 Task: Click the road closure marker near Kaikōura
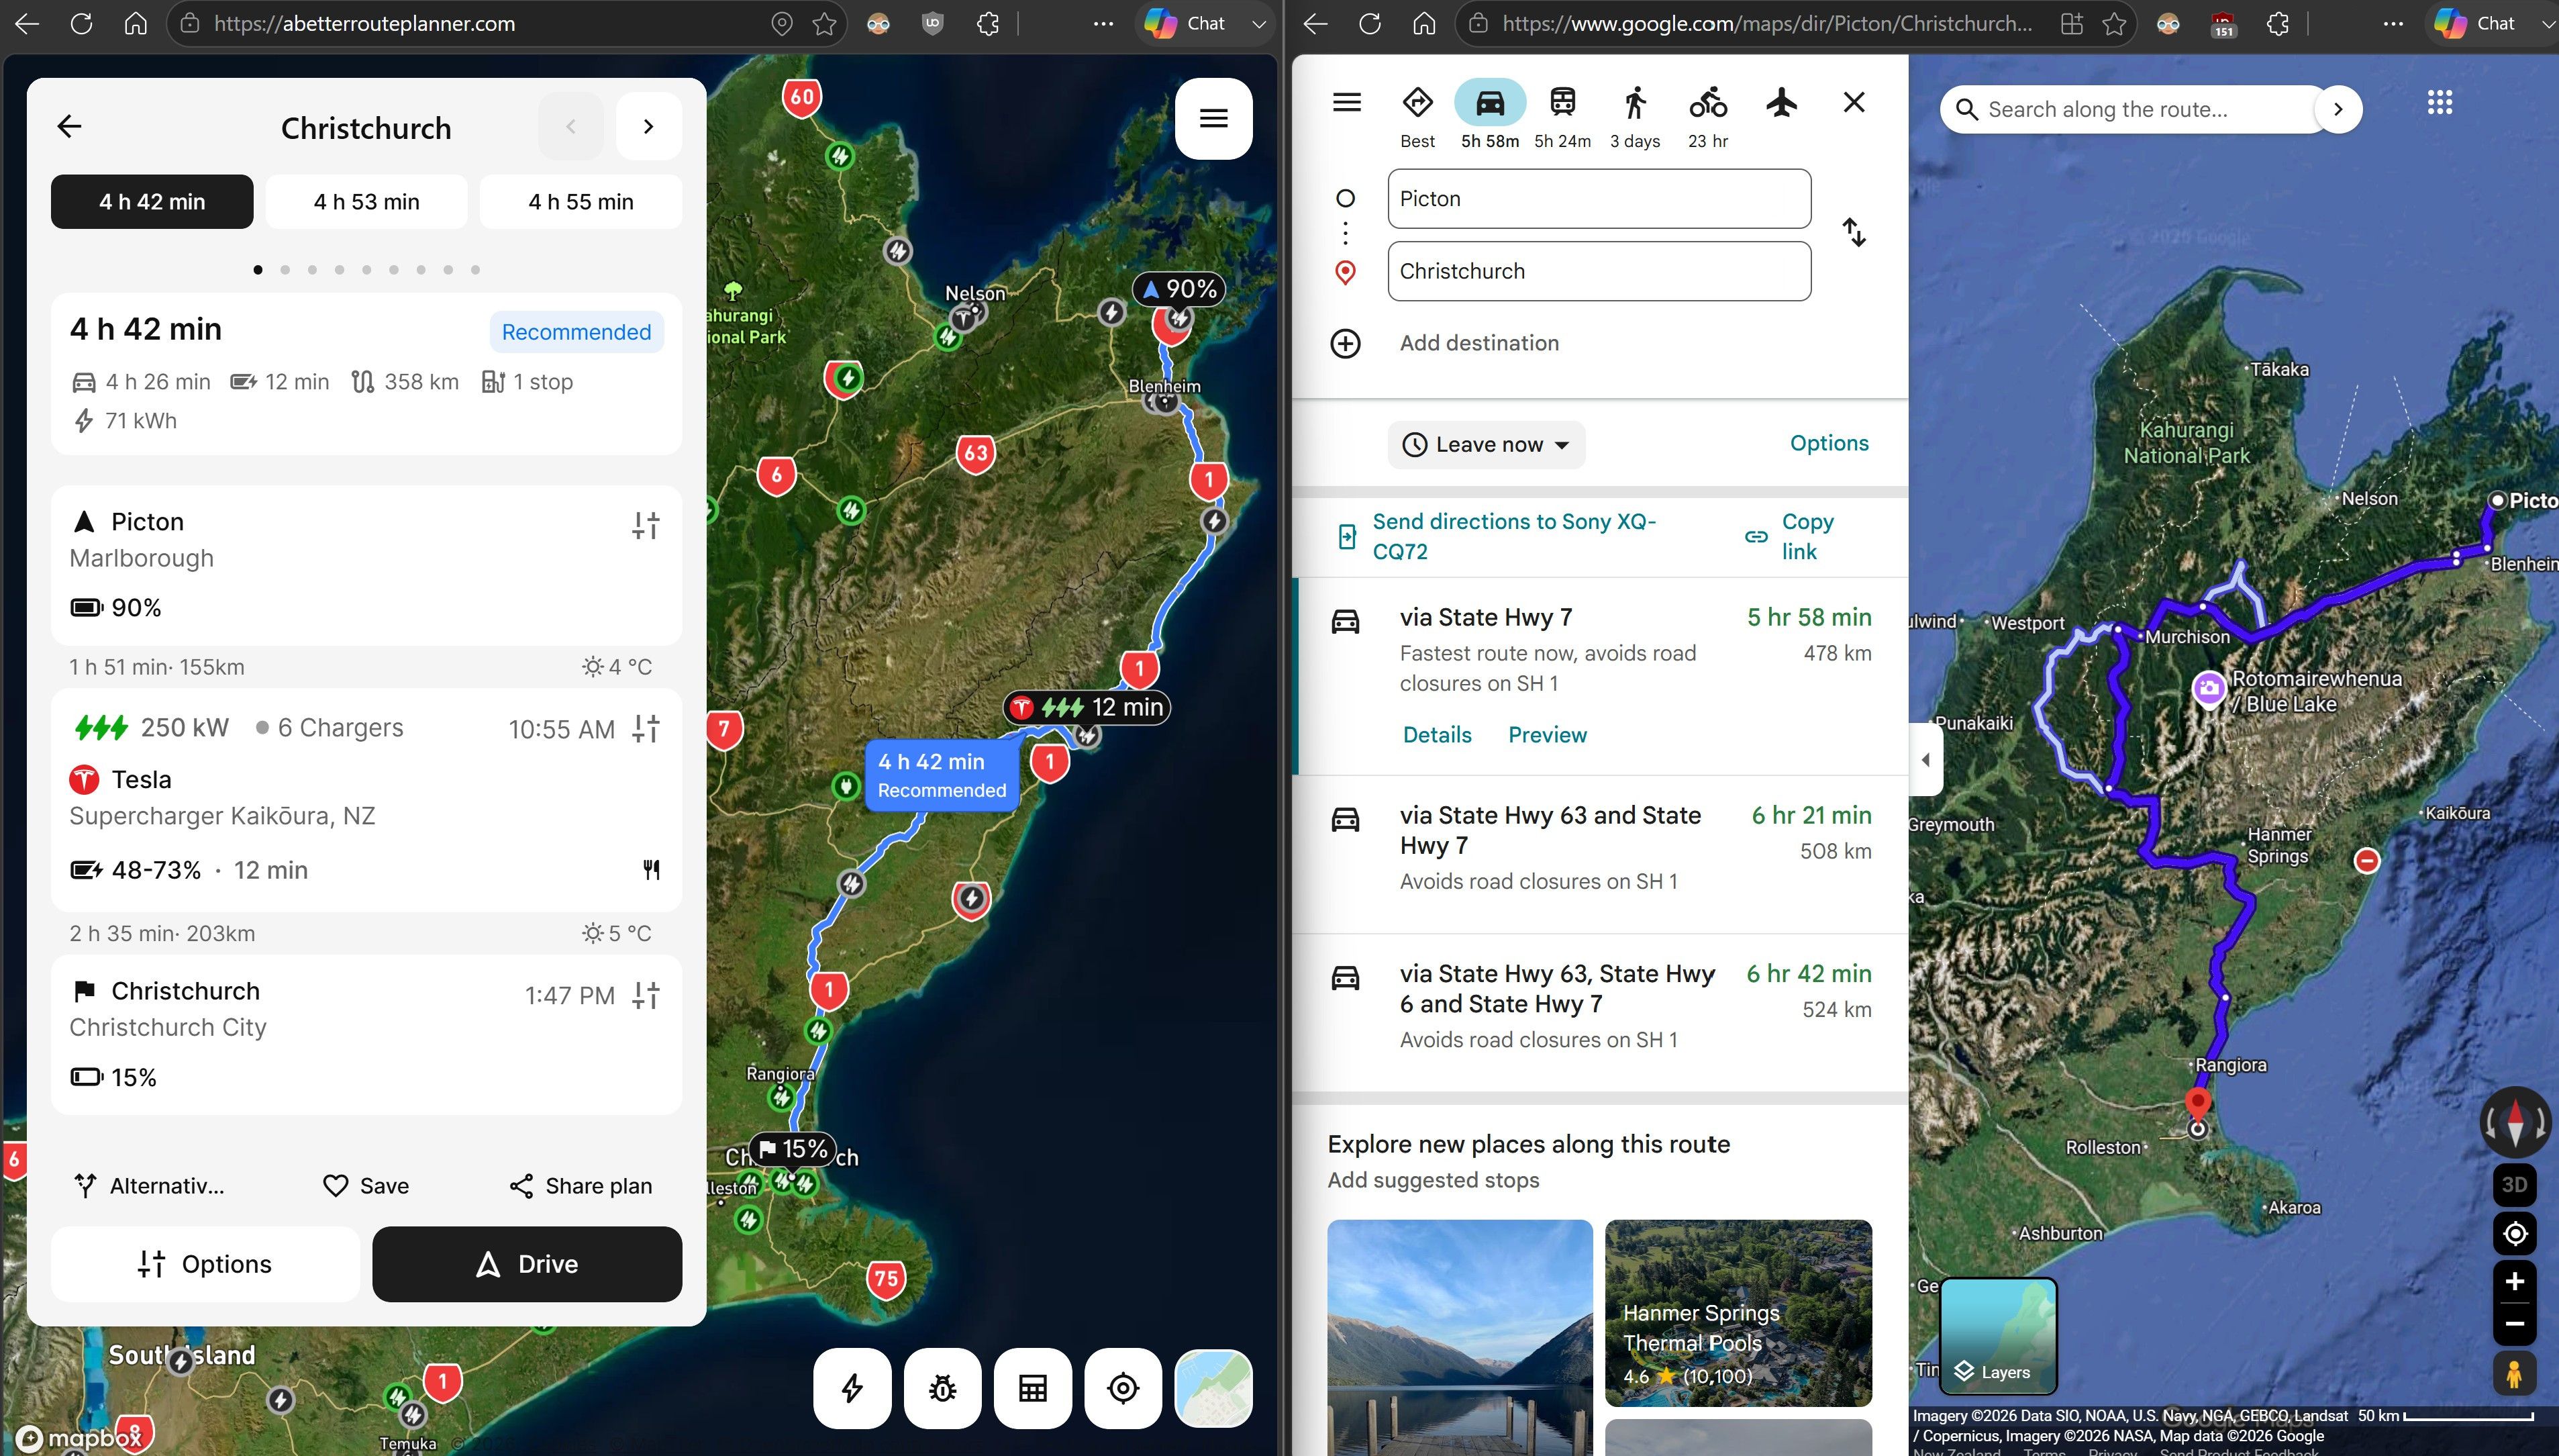pyautogui.click(x=2367, y=860)
